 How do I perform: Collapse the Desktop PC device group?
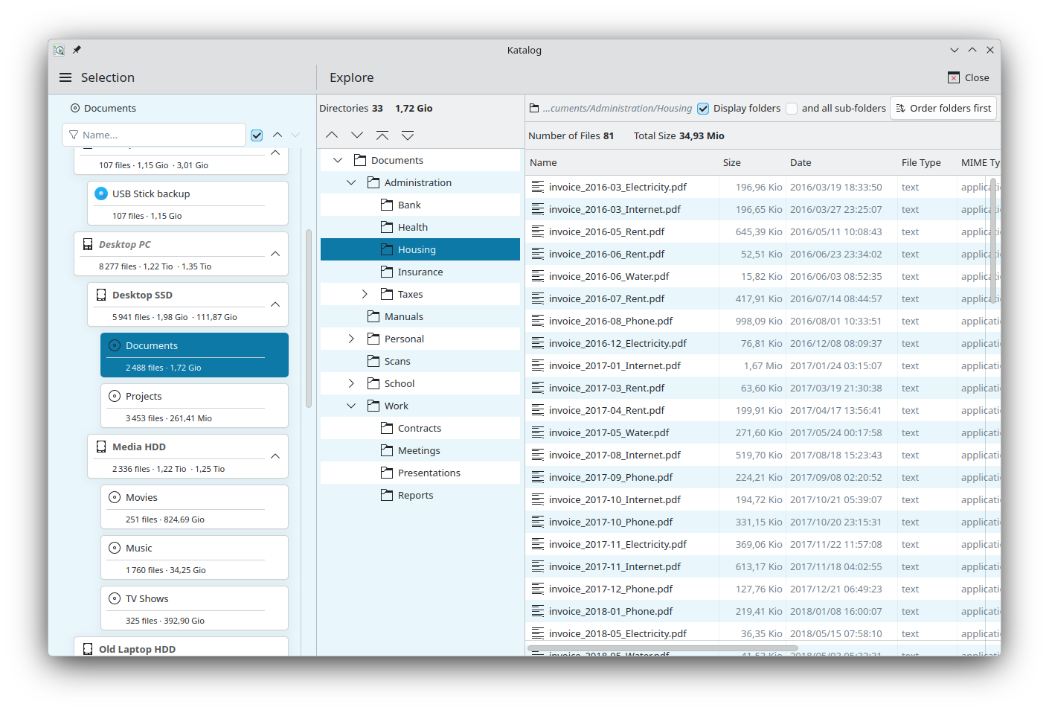275,254
